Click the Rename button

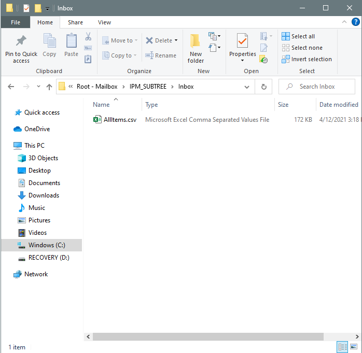[161, 55]
